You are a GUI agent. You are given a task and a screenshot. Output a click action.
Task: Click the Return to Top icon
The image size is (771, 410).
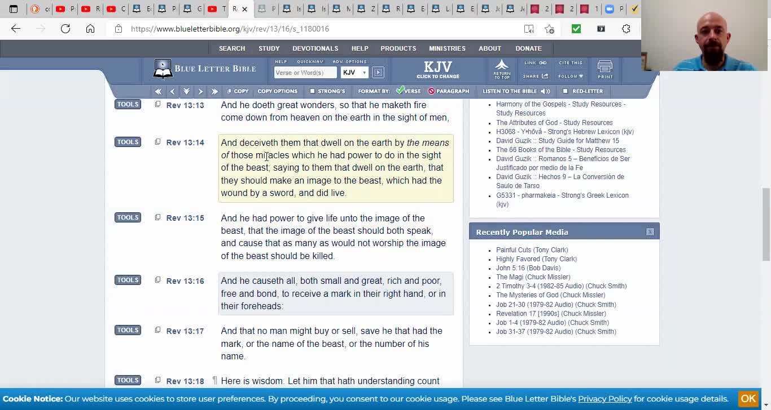click(502, 69)
